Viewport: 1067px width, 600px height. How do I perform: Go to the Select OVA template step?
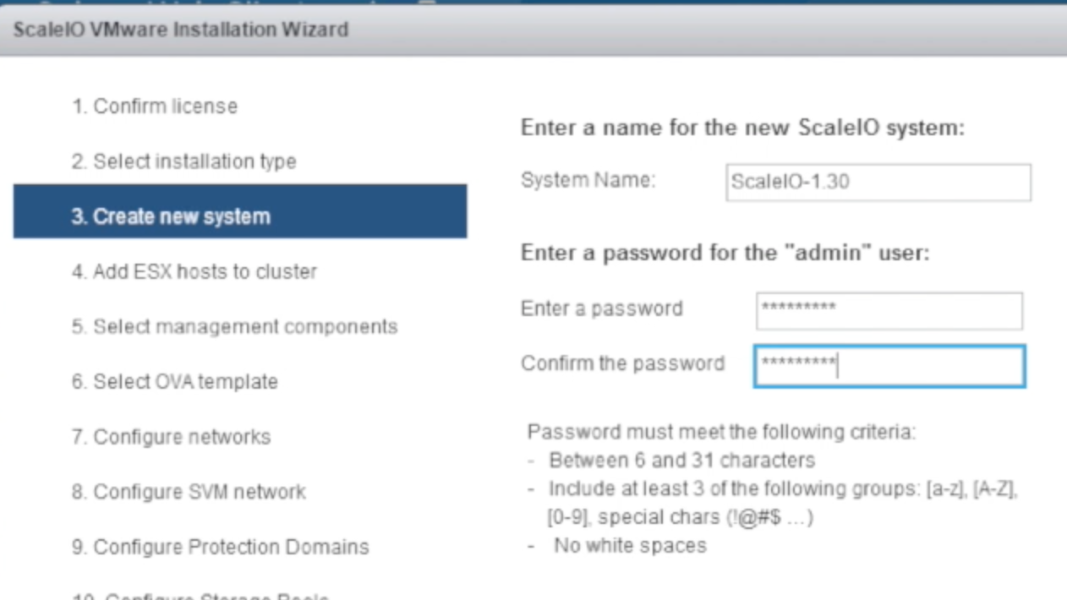click(174, 382)
